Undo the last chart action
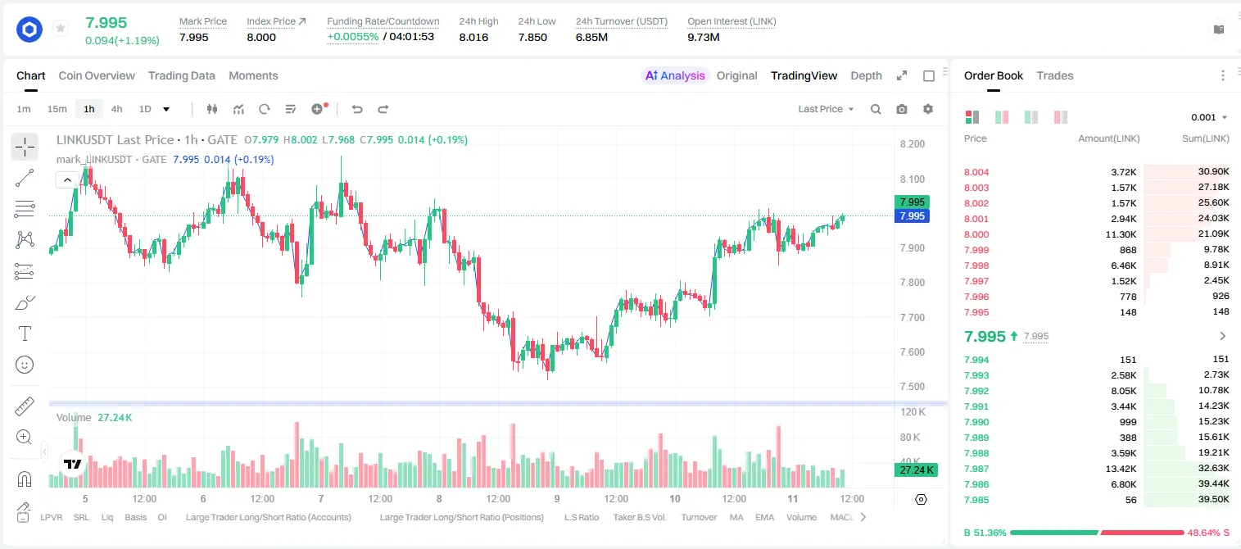 pos(356,109)
